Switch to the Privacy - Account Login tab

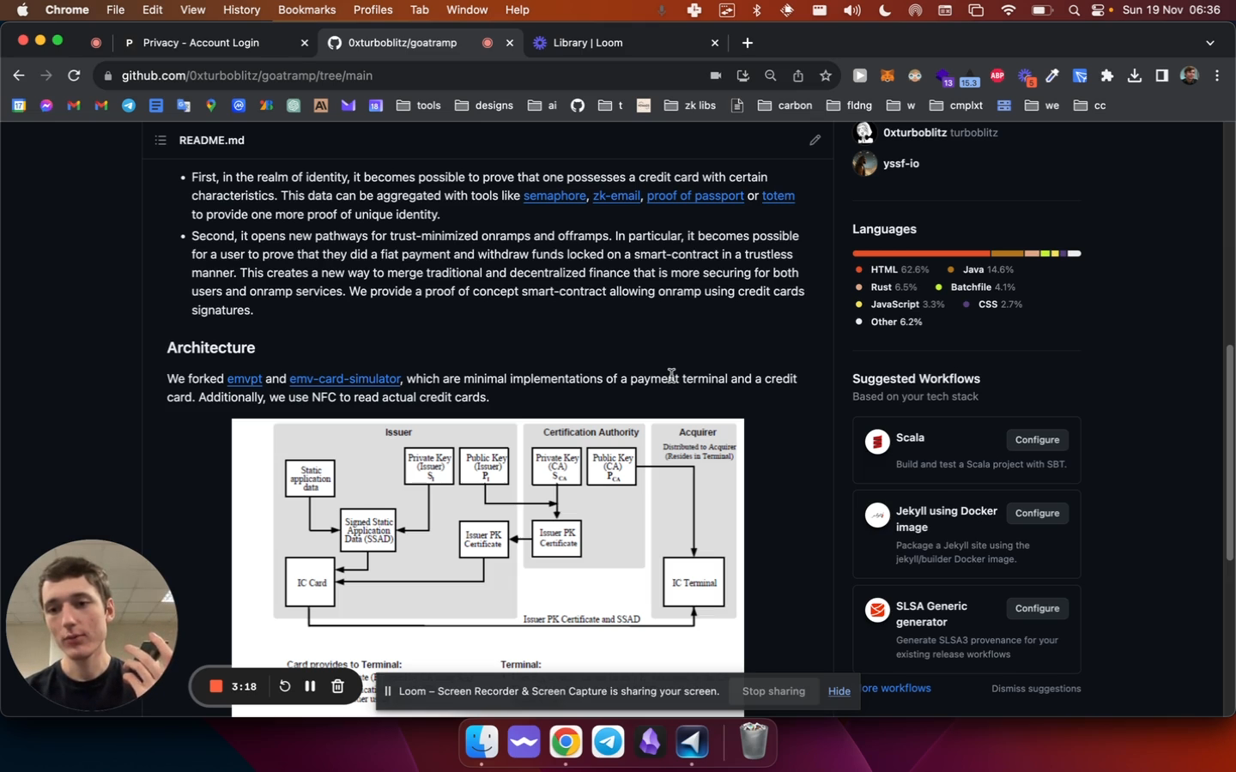[215, 43]
